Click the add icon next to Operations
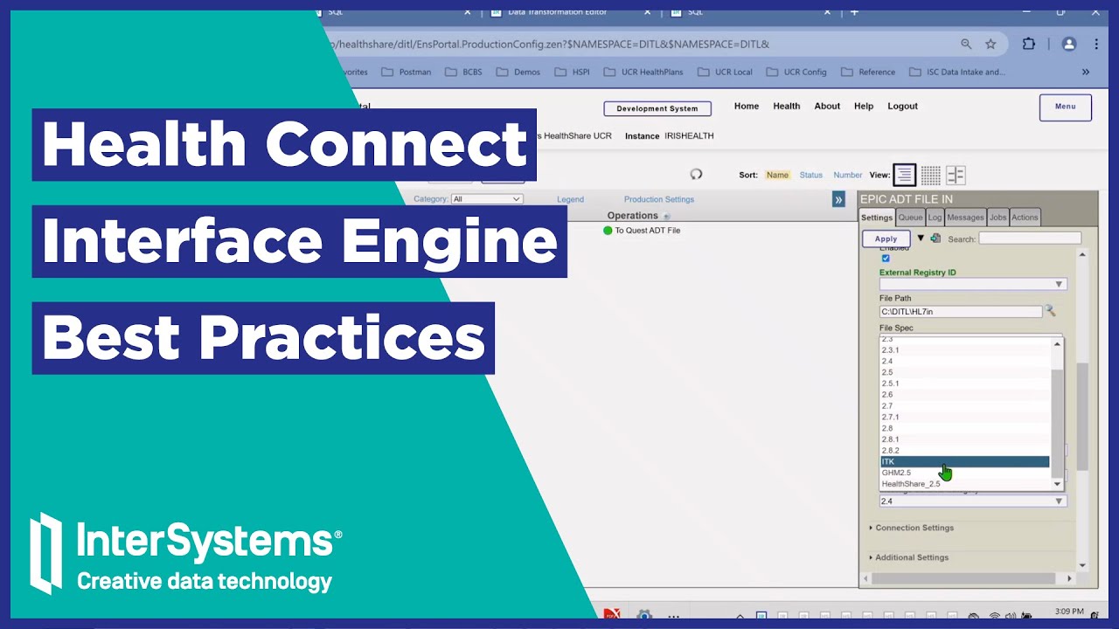Screen dimensions: 1119x629 [666, 216]
